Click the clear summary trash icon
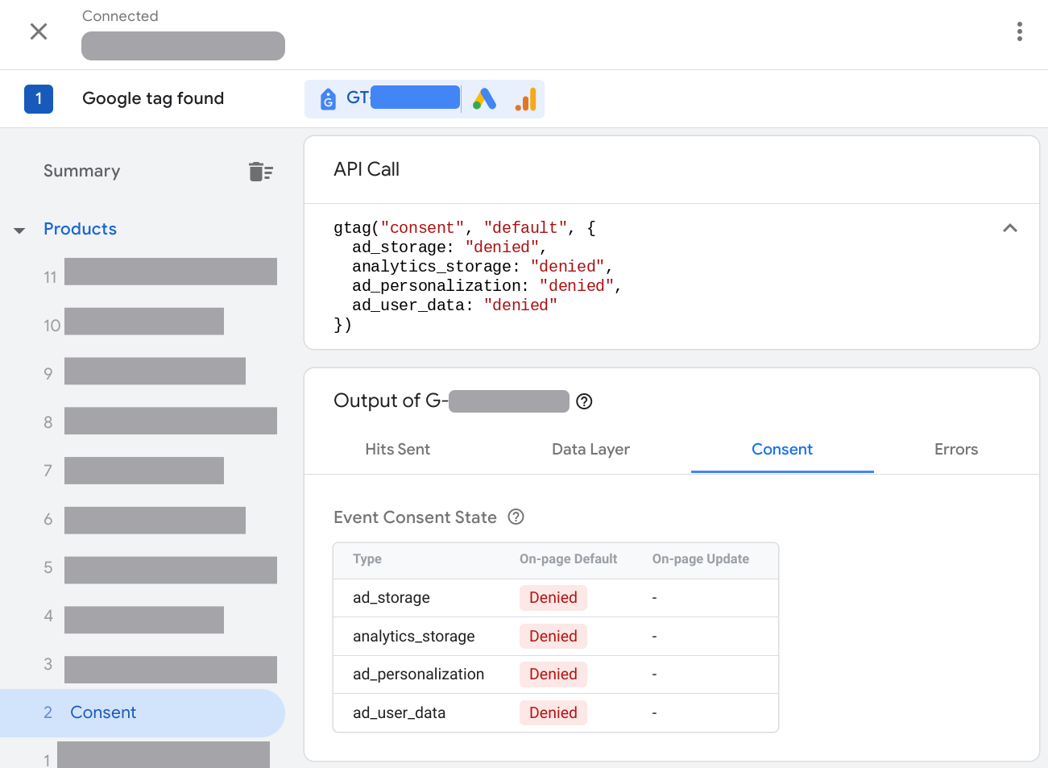Image resolution: width=1048 pixels, height=768 pixels. tap(261, 171)
